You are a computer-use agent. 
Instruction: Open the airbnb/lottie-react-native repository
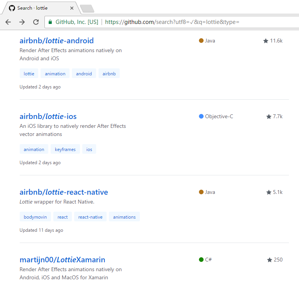[x=64, y=192]
